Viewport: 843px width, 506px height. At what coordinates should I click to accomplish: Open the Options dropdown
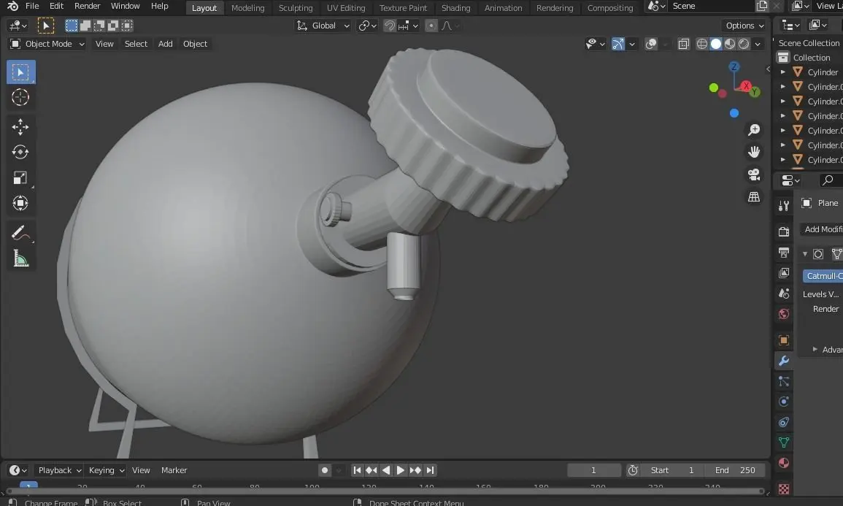click(744, 26)
